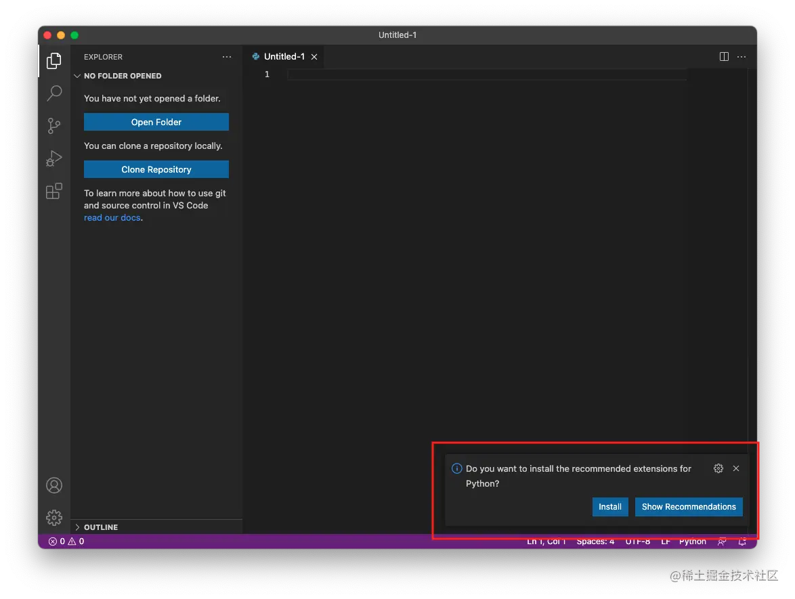Open notification settings gear icon
This screenshot has width=795, height=599.
click(x=718, y=468)
